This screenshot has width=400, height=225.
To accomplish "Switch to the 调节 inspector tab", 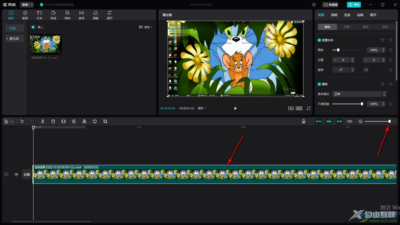I will pos(373,15).
